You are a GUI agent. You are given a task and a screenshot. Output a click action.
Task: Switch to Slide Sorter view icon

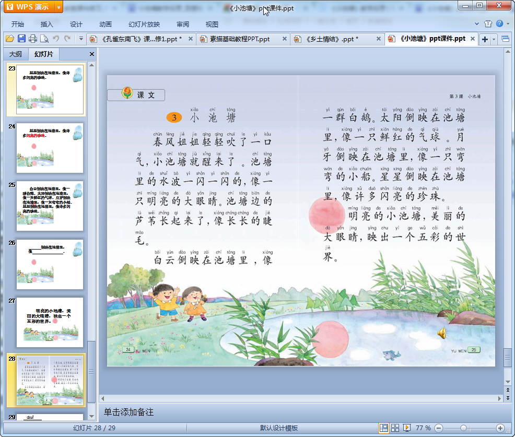click(395, 428)
